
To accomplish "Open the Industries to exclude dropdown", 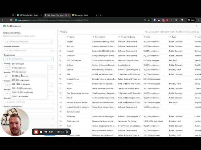I will 29,50.
